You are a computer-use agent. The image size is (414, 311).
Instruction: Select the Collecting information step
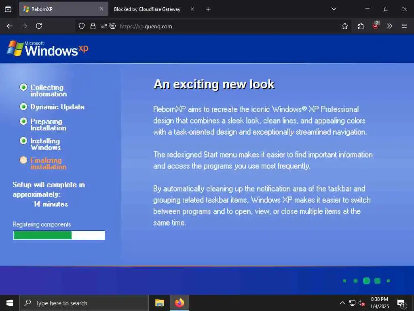point(43,90)
